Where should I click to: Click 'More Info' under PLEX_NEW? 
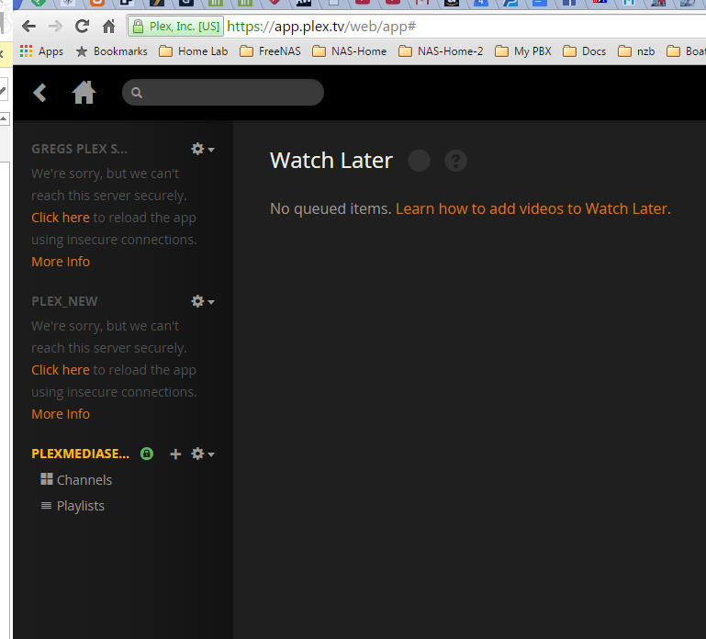click(61, 414)
